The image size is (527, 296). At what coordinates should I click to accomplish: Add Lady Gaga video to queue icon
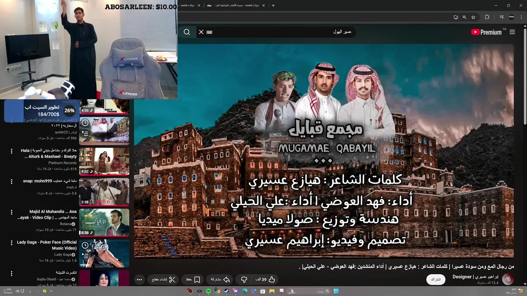[x=85, y=256]
